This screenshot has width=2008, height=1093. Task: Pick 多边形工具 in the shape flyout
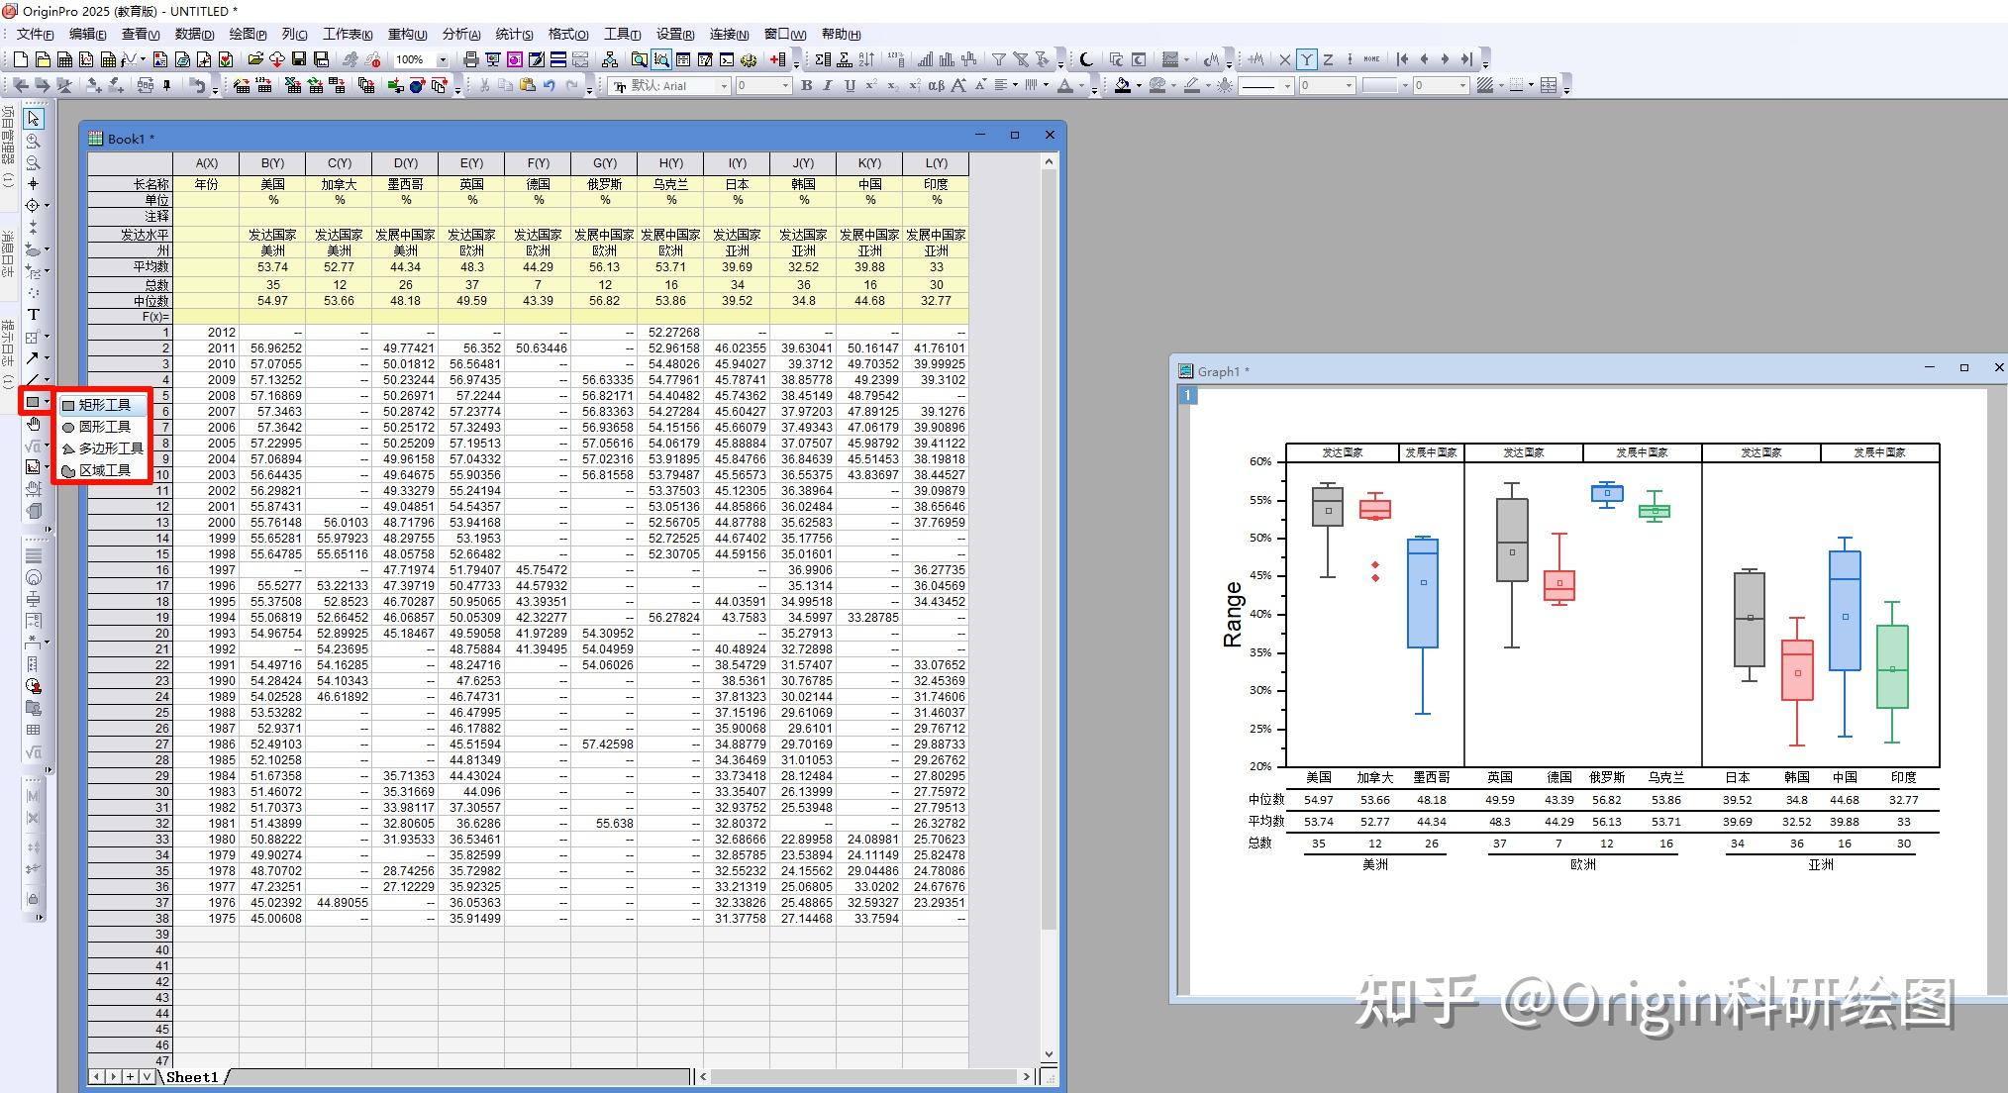click(x=103, y=448)
